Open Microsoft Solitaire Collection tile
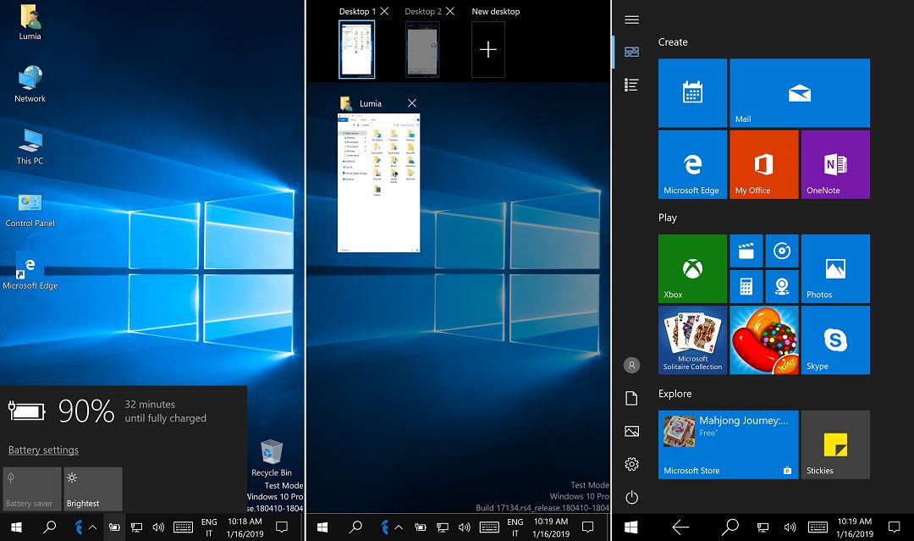Viewport: 914px width, 541px height. coord(692,340)
